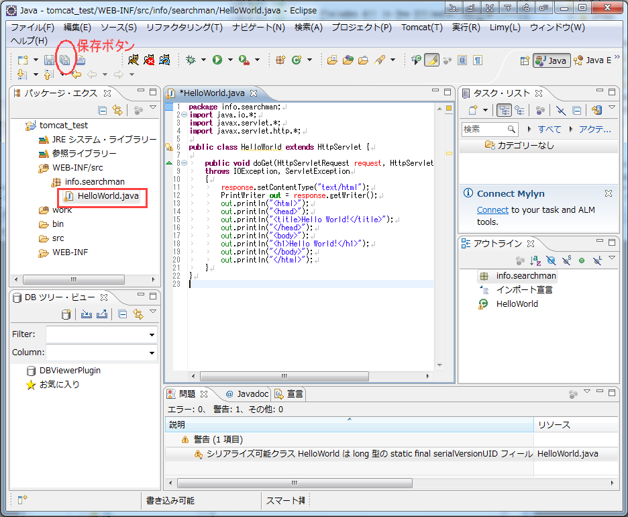Click the export icon in DB tree view

pos(102,314)
